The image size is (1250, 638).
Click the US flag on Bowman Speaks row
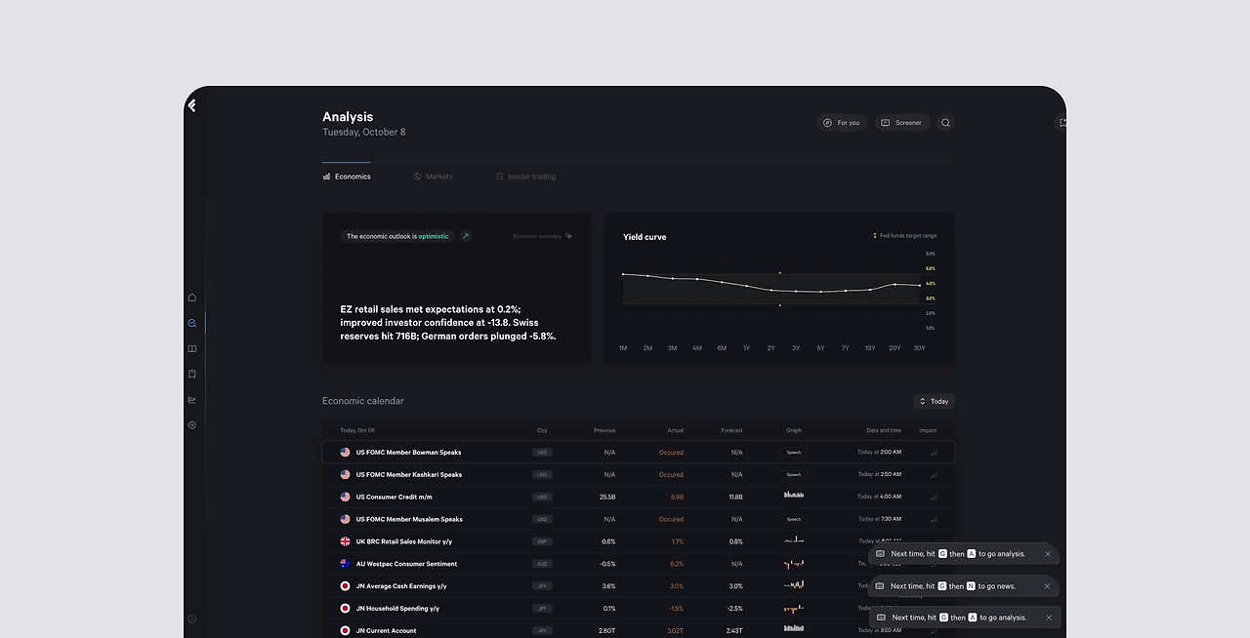tap(345, 453)
